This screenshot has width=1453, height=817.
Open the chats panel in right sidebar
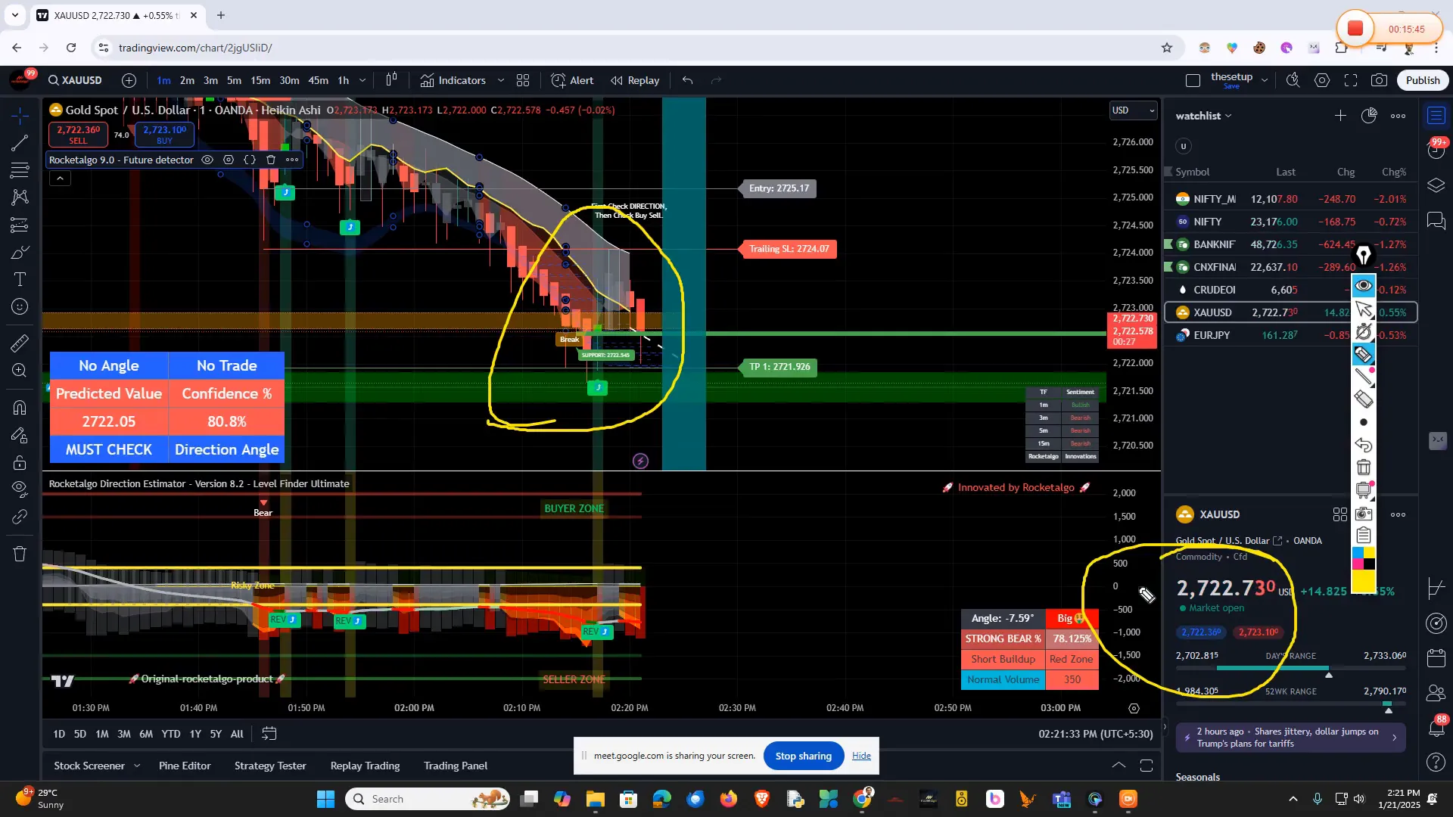(x=1436, y=221)
